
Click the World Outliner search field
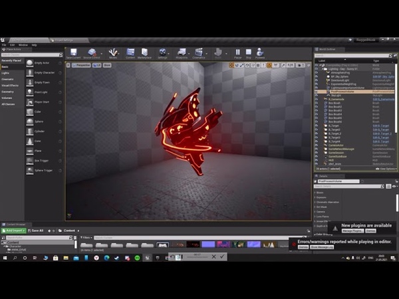coord(352,55)
